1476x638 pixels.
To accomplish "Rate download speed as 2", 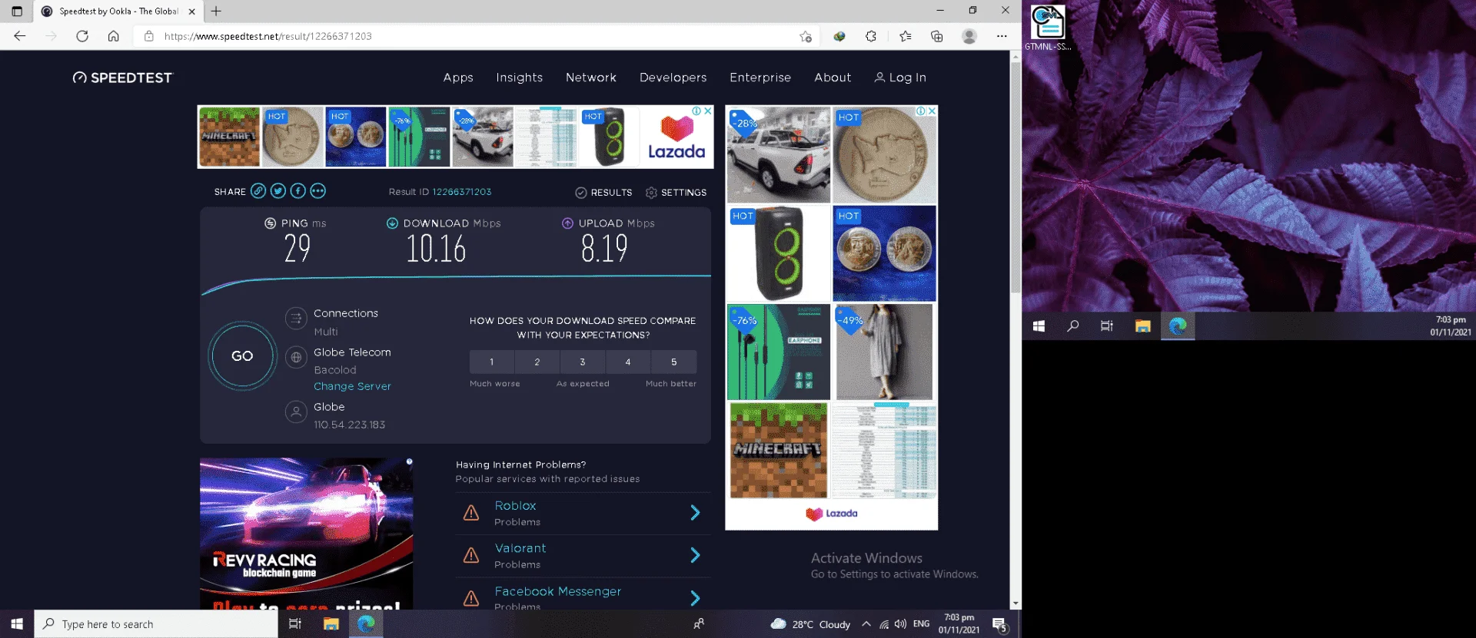I will pyautogui.click(x=537, y=362).
